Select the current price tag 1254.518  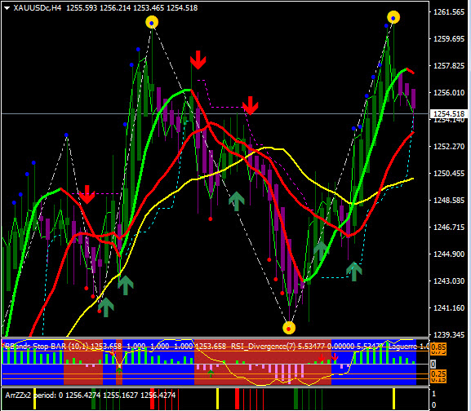tap(449, 113)
